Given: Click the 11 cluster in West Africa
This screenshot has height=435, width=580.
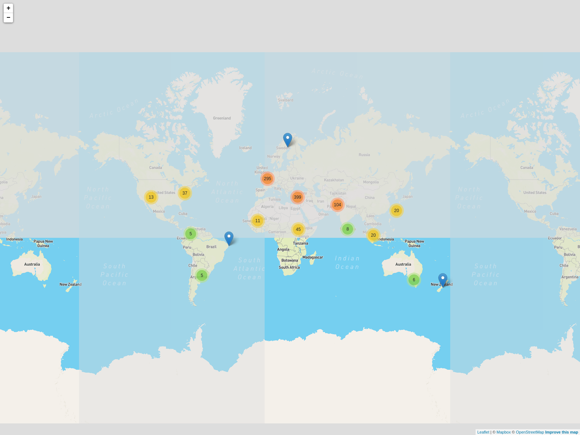Looking at the screenshot, I should (x=258, y=221).
